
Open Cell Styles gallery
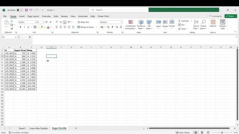click(149, 25)
